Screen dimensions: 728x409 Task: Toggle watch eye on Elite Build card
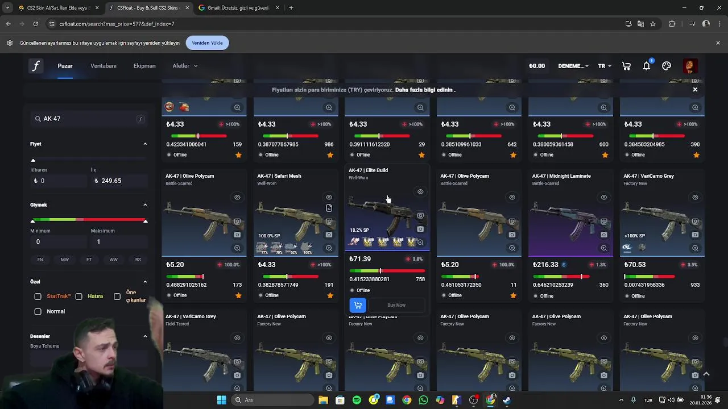click(420, 192)
